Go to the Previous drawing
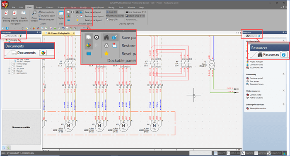290x156 pixels. 6,16
